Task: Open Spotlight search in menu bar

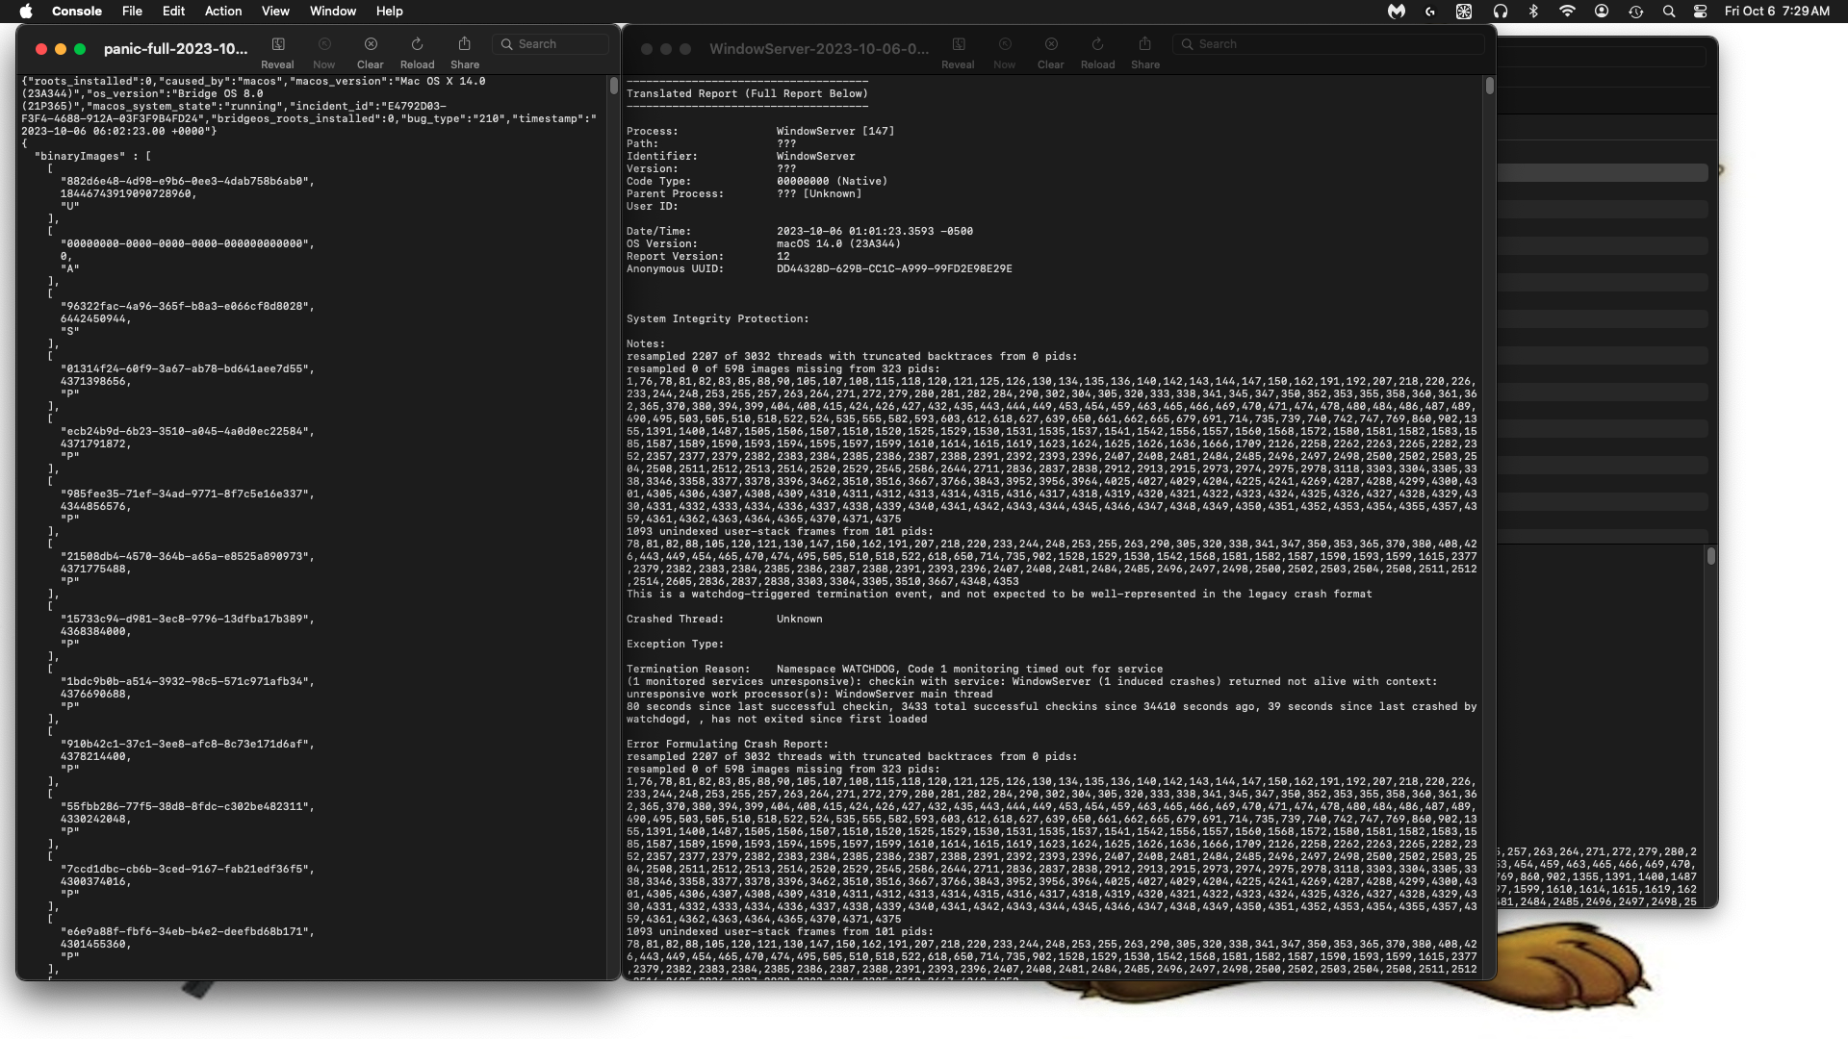Action: 1669,12
